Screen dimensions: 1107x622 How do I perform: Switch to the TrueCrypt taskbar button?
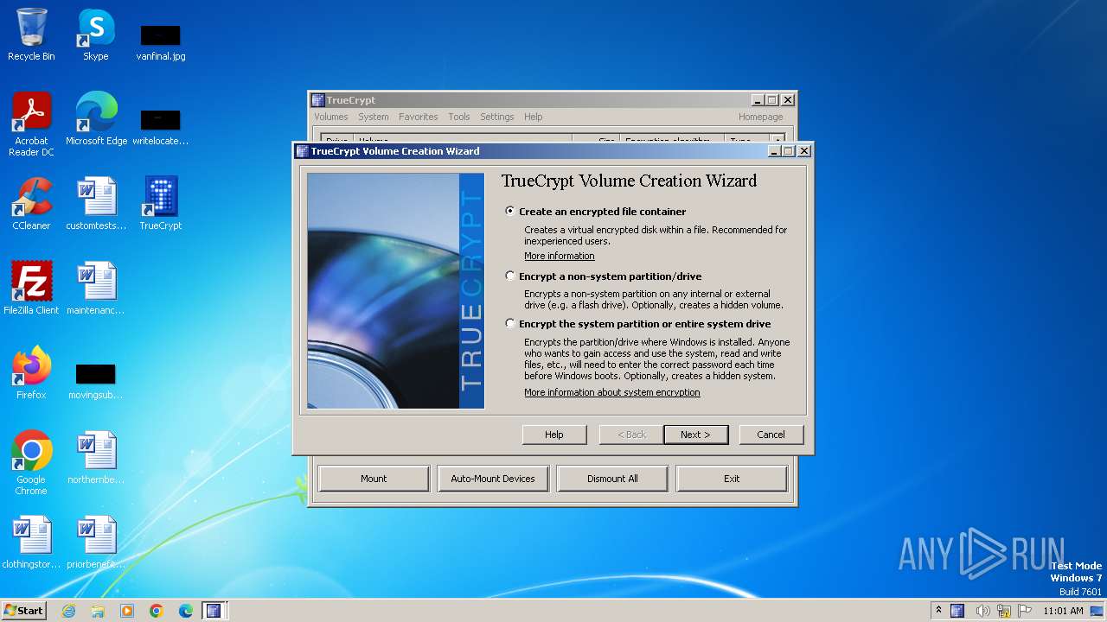point(214,611)
